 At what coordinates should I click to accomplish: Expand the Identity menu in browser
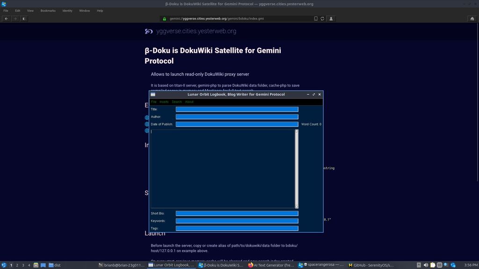click(x=67, y=10)
